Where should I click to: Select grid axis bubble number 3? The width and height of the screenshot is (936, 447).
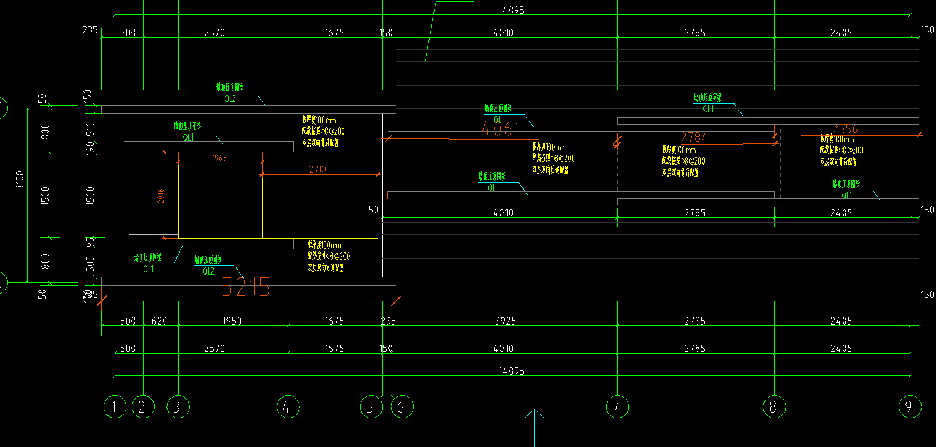point(178,407)
